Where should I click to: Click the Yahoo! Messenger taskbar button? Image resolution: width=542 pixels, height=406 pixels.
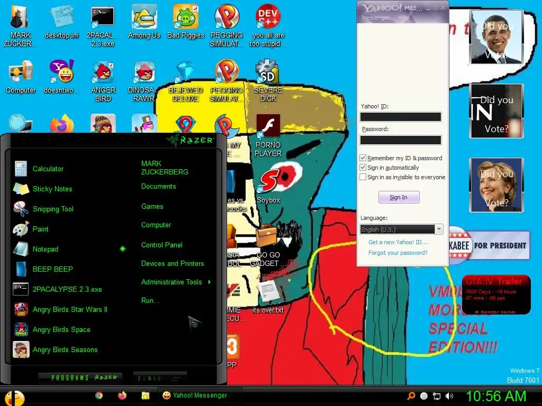point(200,395)
